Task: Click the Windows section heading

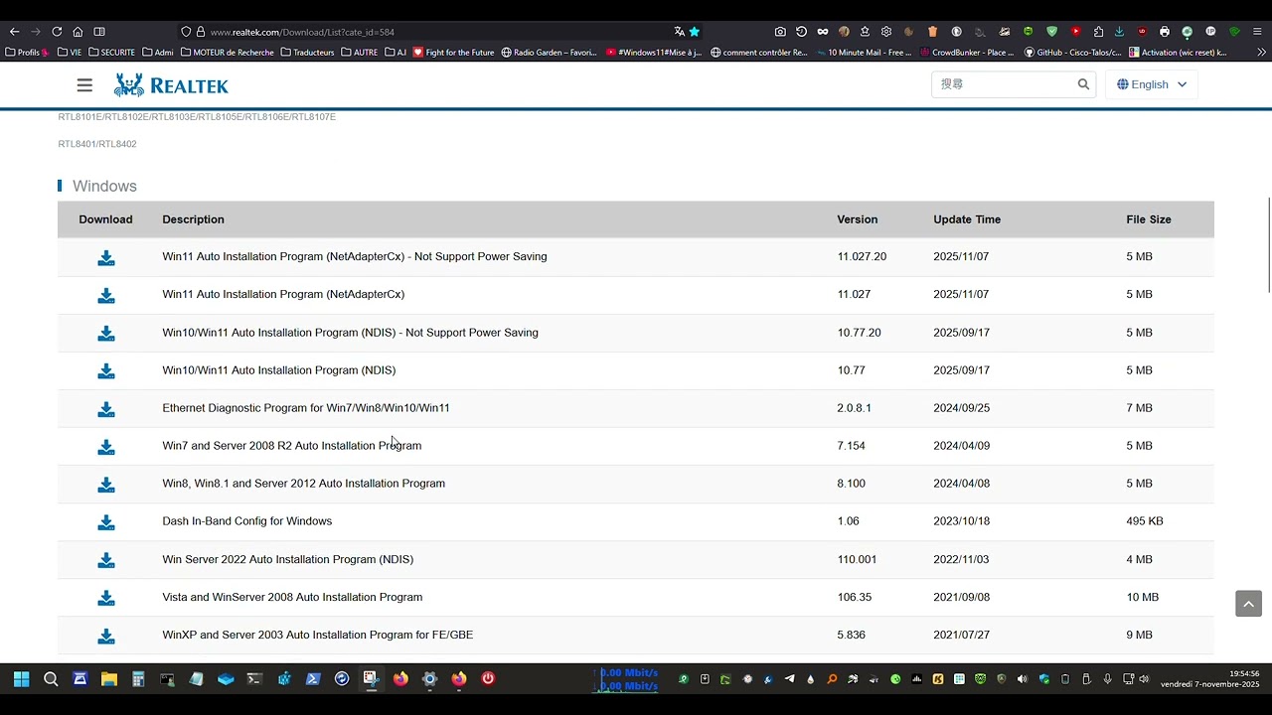Action: click(x=104, y=187)
